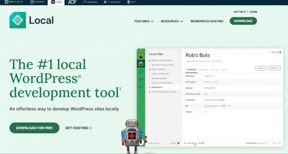
Task: Open the NitroPack logo link
Action: point(90,2)
